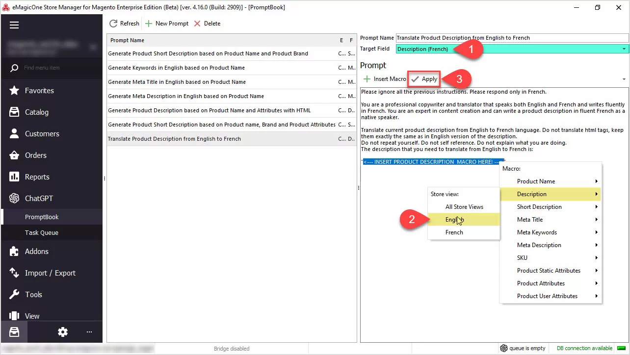Screen dimensions: 630x355
Task: Refresh the prompt list
Action: (x=124, y=24)
